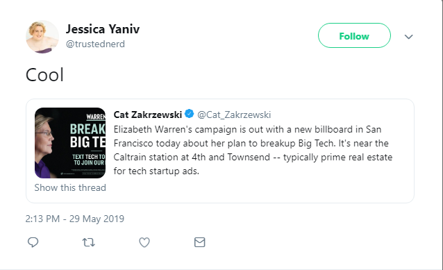Open the quoted tweet text about Elizabeth Warren's campaign
443x270 pixels.
[x=253, y=150]
